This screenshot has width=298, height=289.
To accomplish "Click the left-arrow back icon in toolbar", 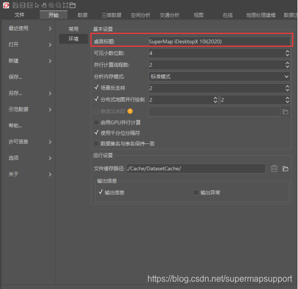I will tap(23, 5).
